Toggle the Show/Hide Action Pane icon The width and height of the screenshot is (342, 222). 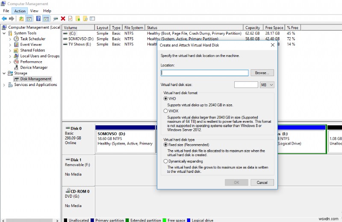point(46,19)
